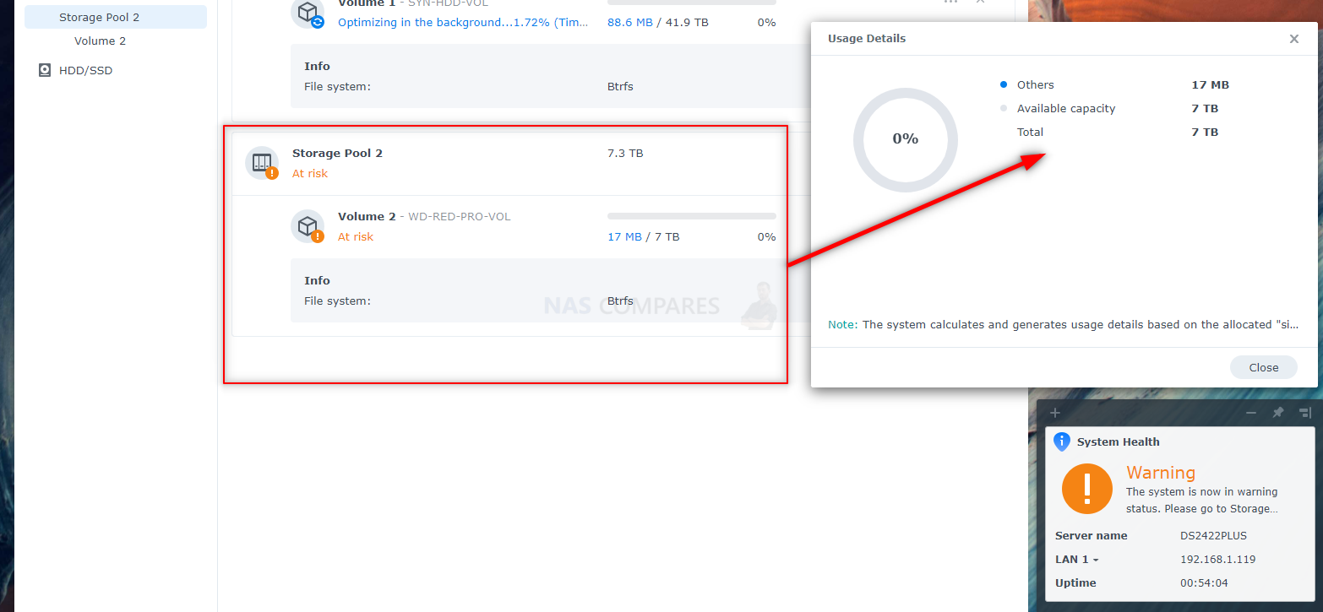This screenshot has width=1323, height=612.
Task: Click Btrfs file system value for Volume 2
Action: 620,301
